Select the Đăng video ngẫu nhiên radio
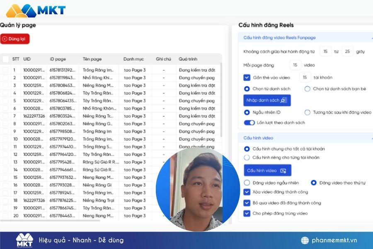The height and width of the screenshot is (249, 373). tap(247, 183)
